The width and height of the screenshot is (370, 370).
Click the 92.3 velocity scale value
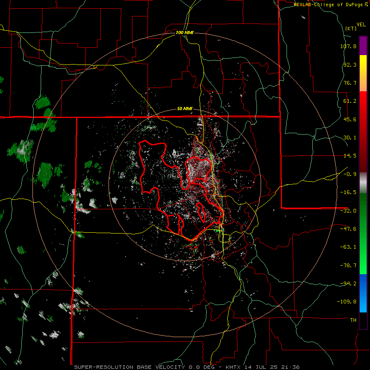[x=350, y=65]
